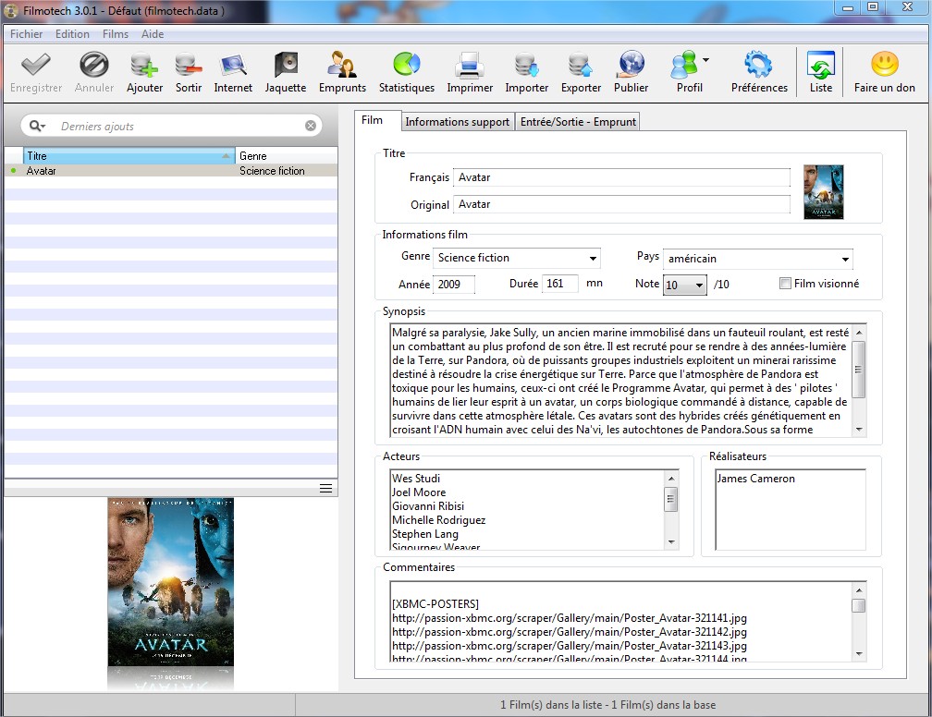Select actor Stephen Lang

click(x=425, y=534)
